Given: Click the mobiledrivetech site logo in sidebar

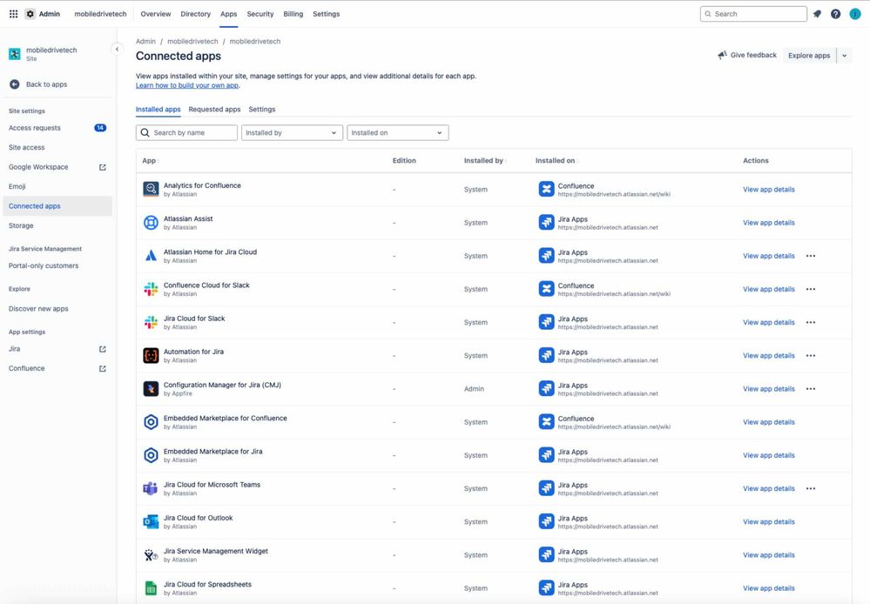Looking at the screenshot, I should coord(15,54).
